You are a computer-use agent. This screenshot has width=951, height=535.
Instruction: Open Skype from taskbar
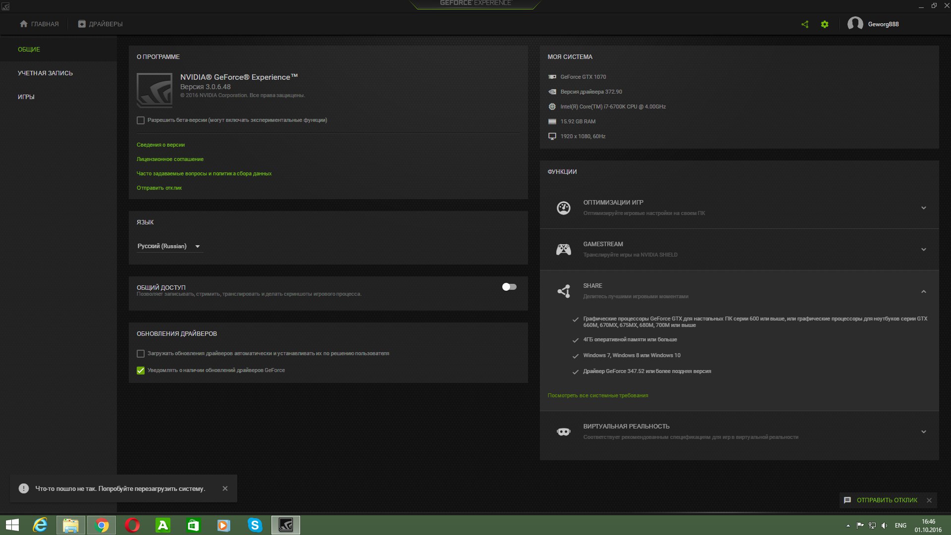pos(255,525)
